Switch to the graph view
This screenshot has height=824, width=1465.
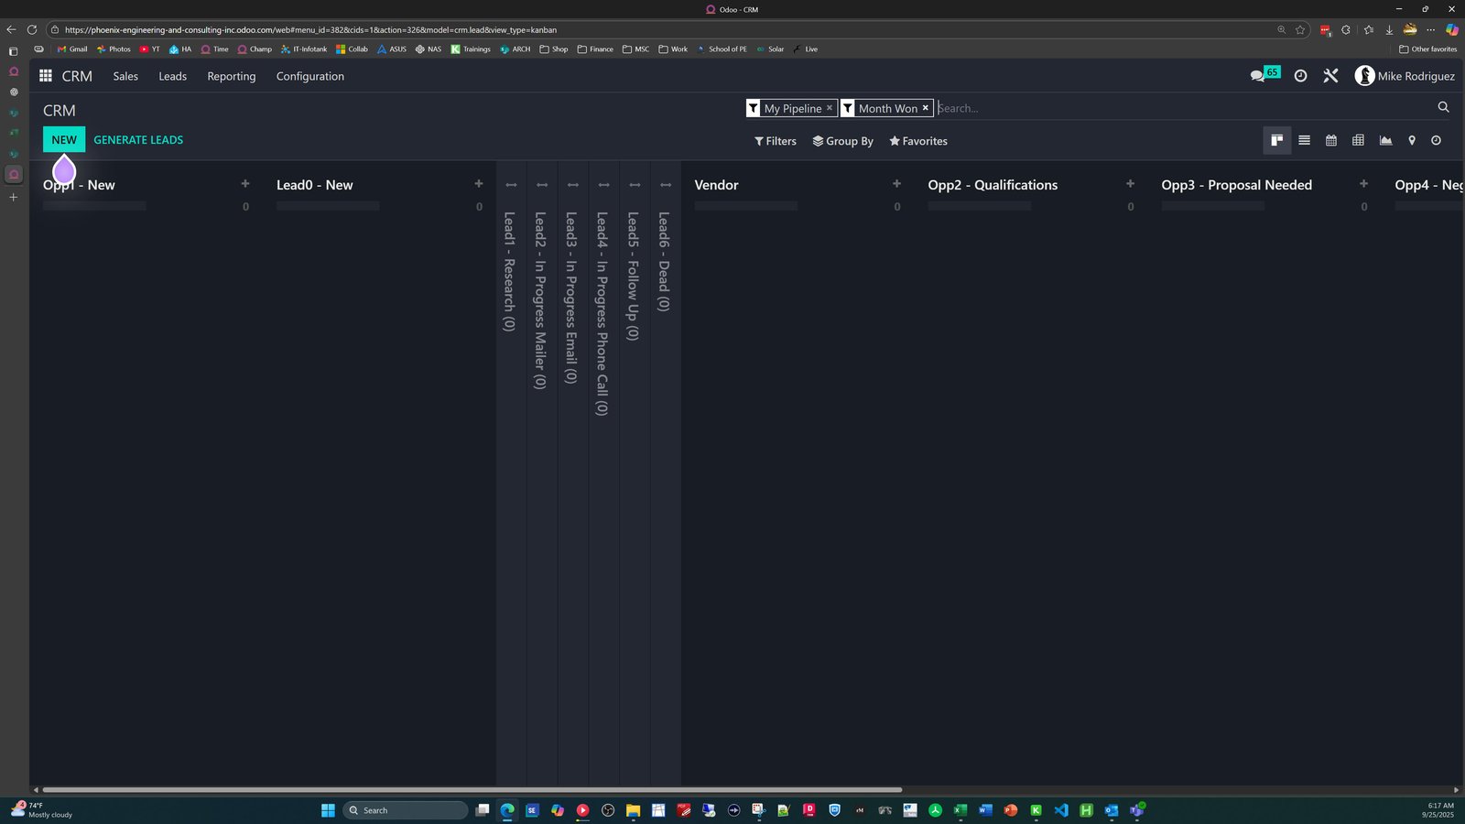click(1385, 140)
